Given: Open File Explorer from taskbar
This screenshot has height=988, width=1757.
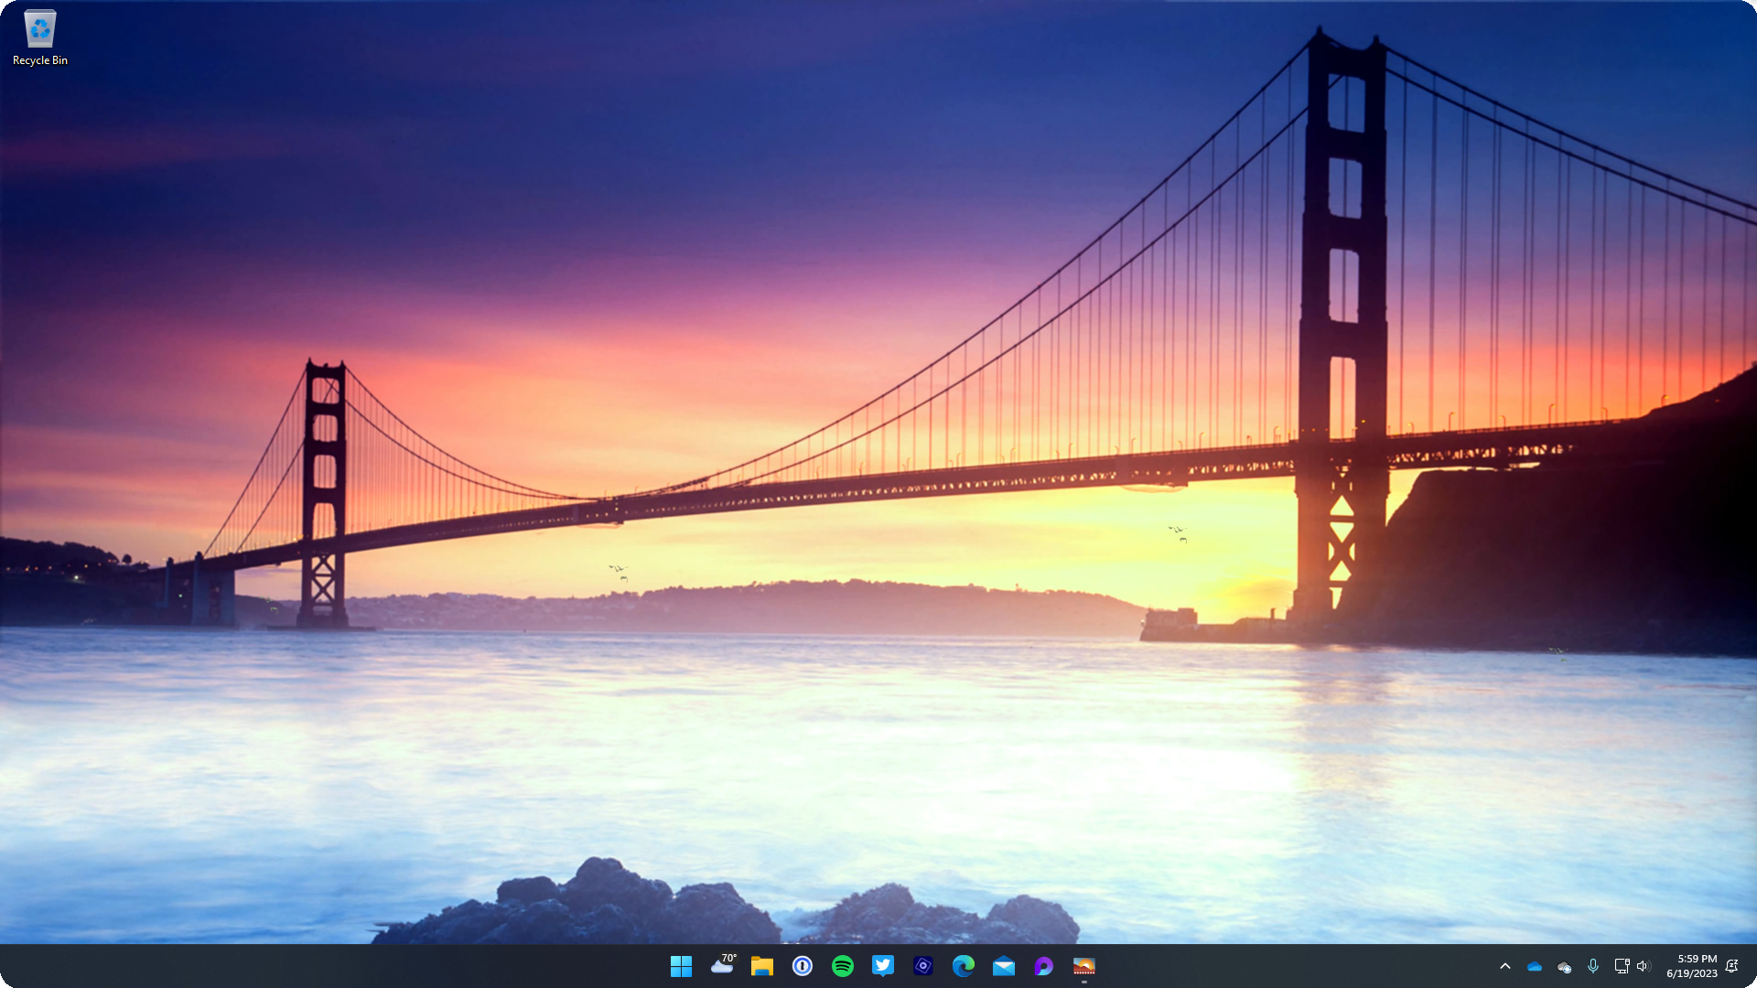Looking at the screenshot, I should click(x=761, y=965).
